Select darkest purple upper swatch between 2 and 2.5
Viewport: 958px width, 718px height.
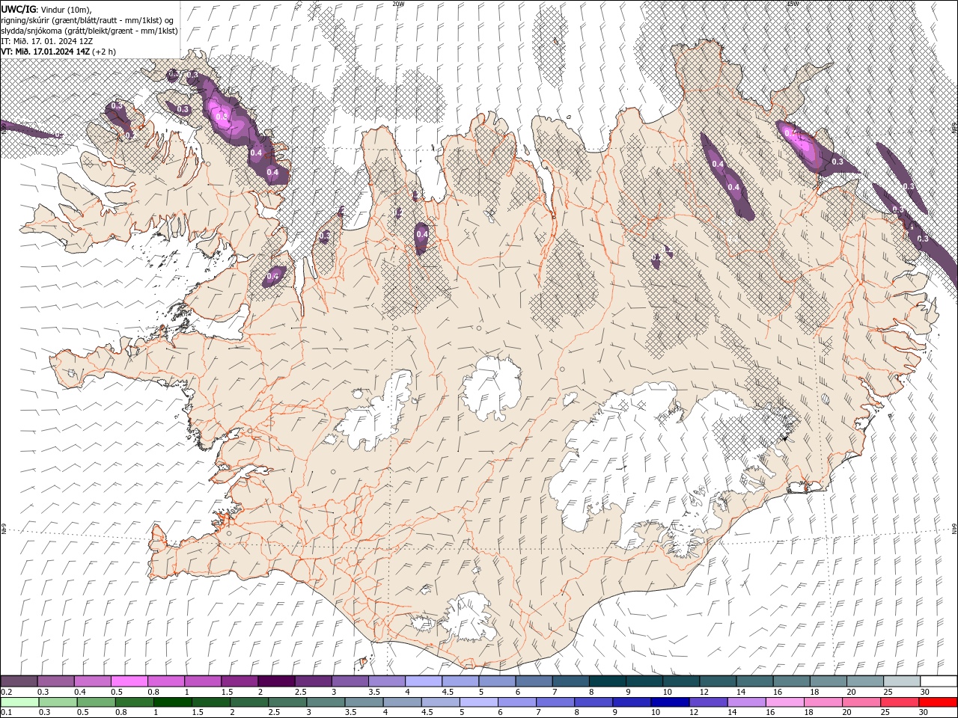277,681
